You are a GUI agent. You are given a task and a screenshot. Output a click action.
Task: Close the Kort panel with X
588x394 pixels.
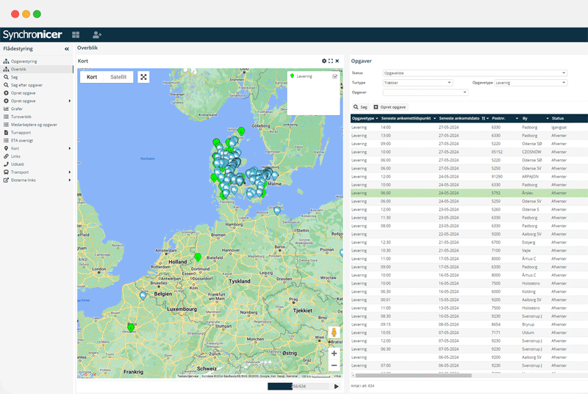[x=337, y=61]
